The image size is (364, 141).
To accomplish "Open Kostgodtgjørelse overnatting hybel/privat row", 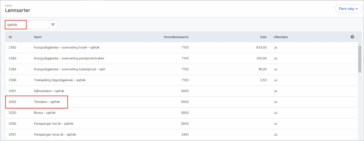I will [181, 69].
